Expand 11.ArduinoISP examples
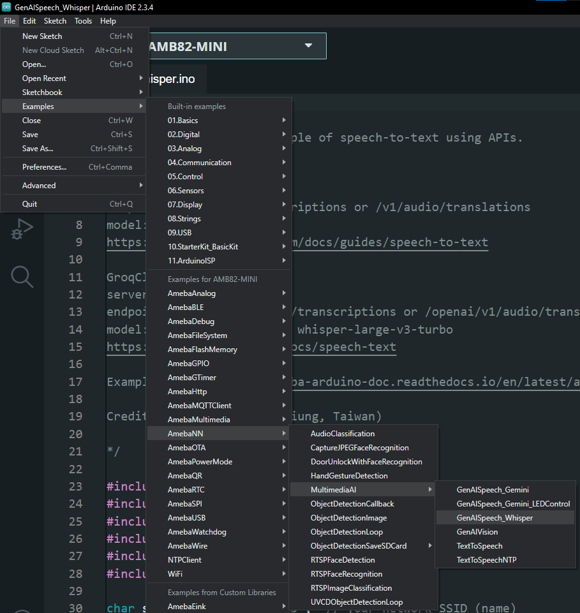580x613 pixels. click(x=219, y=261)
